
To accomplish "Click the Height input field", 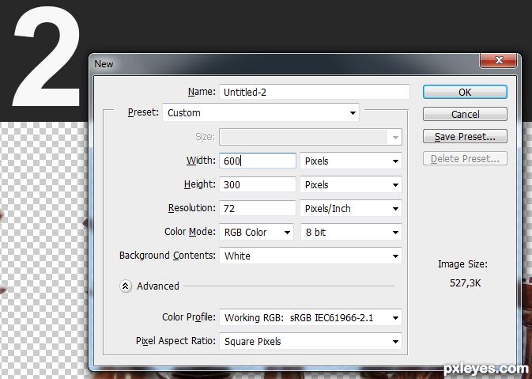I will coord(258,184).
